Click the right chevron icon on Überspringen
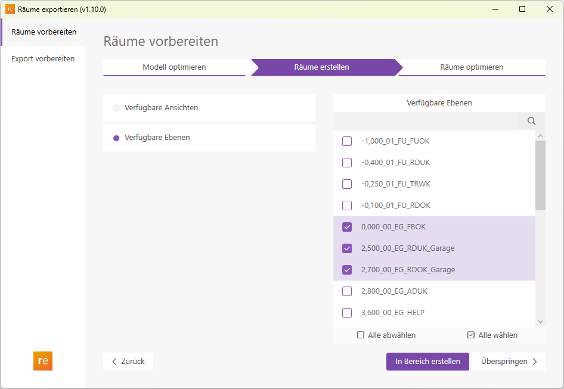This screenshot has height=389, width=564. [x=536, y=362]
